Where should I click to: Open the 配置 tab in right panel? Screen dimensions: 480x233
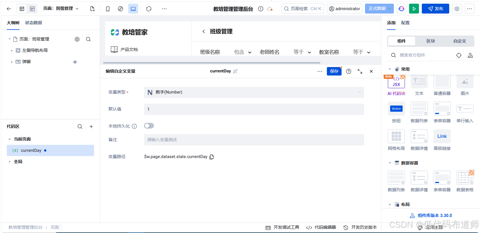pos(405,23)
